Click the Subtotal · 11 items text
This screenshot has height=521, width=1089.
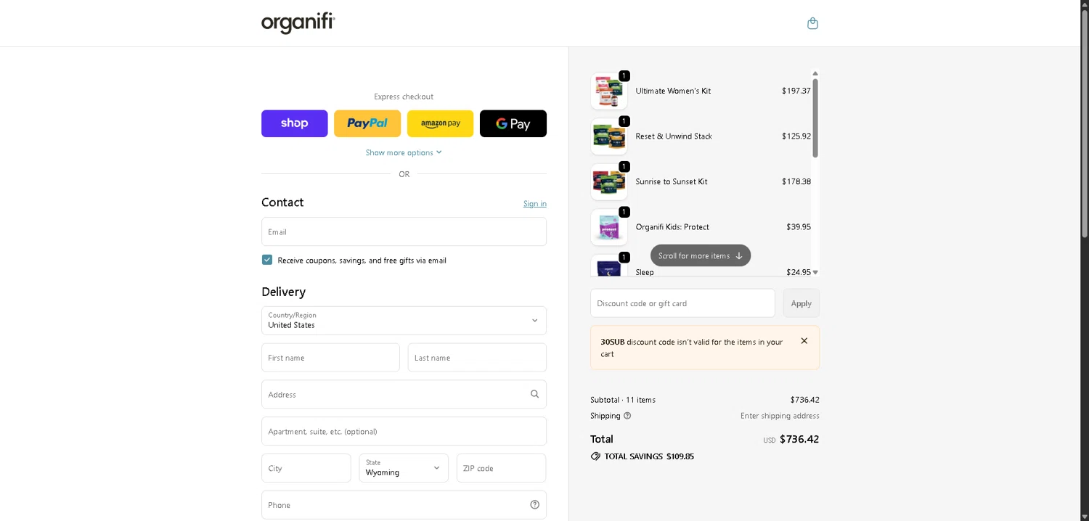pyautogui.click(x=623, y=400)
